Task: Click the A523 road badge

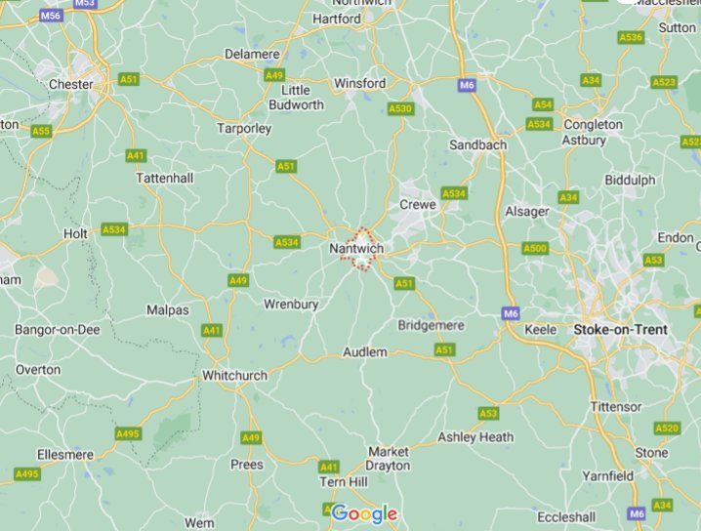Action: click(664, 82)
